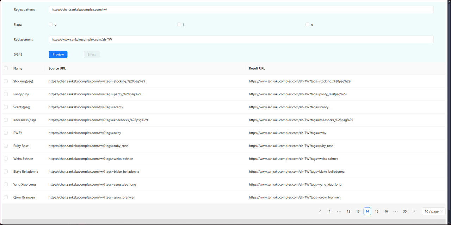Click the Result URL column header
Screen dimensions: 451x225
[x=257, y=68]
